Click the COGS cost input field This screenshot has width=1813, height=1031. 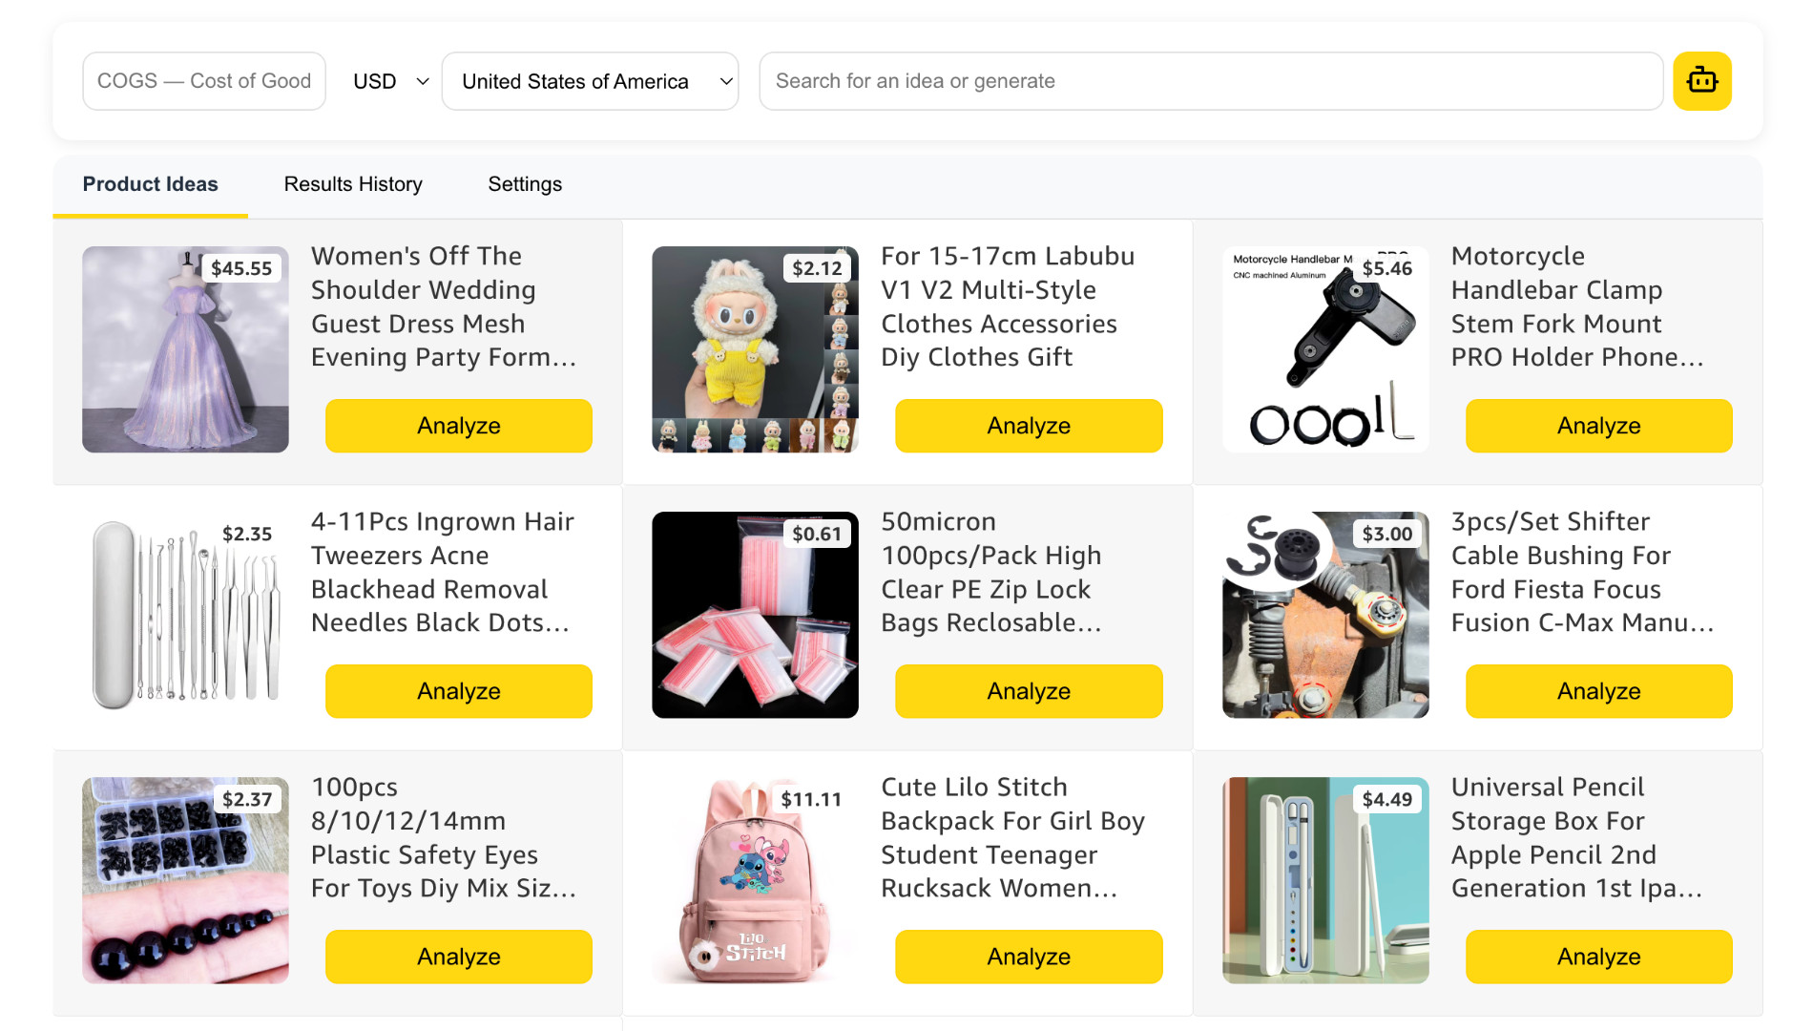pyautogui.click(x=203, y=81)
